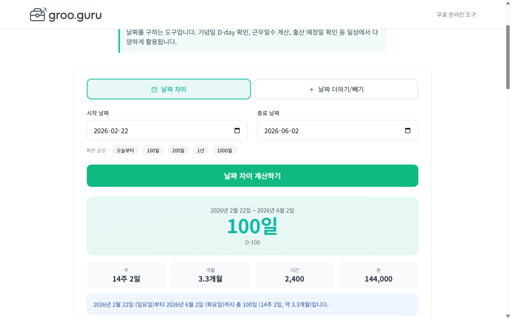The image size is (511, 319).
Task: Click the plus icon on 날짜 더하기/빼기 tab
Action: 311,90
